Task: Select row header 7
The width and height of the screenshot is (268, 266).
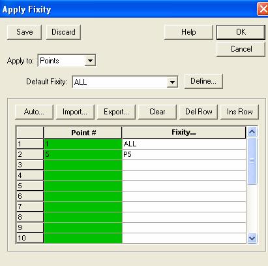Action: coord(30,207)
